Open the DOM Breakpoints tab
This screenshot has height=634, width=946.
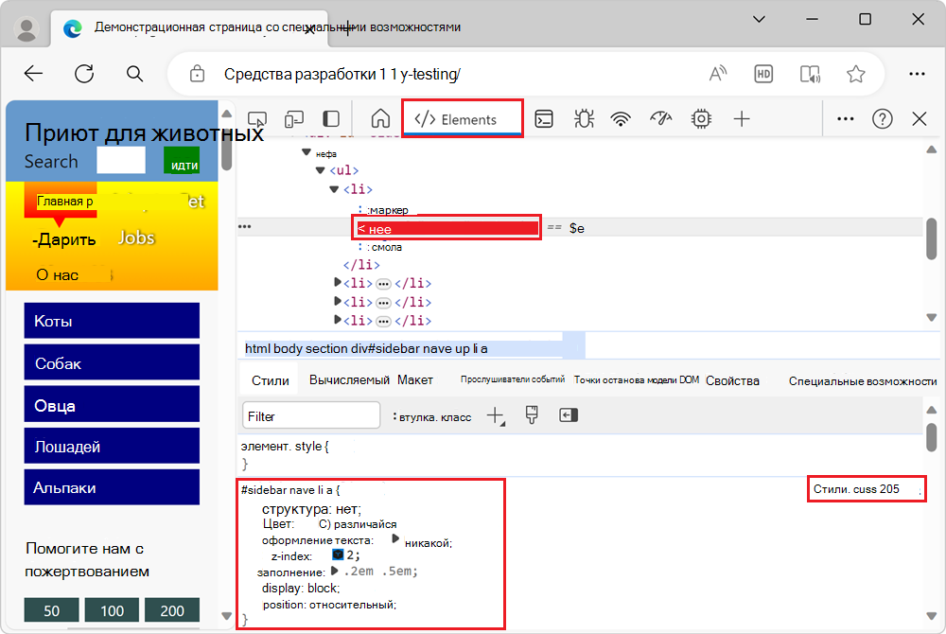click(637, 379)
